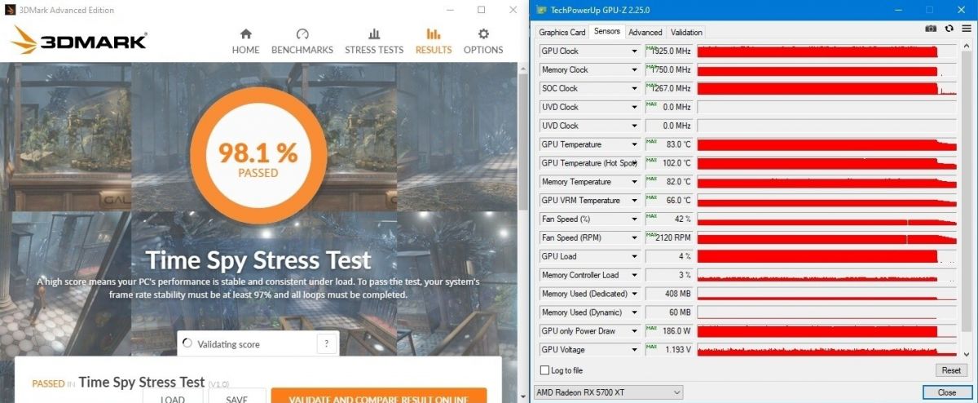The image size is (978, 403).
Task: Select the Sensors tab
Action: coord(607,32)
